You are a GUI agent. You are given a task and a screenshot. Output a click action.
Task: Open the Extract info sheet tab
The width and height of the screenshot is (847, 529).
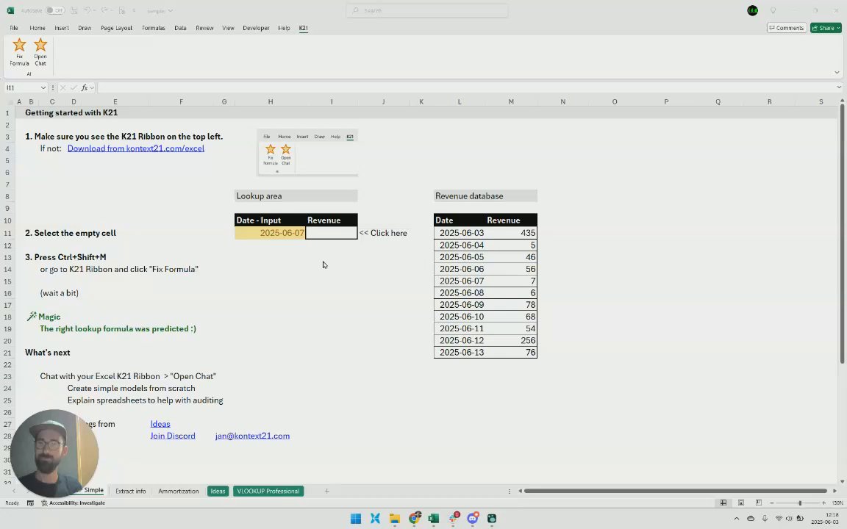[x=131, y=492]
